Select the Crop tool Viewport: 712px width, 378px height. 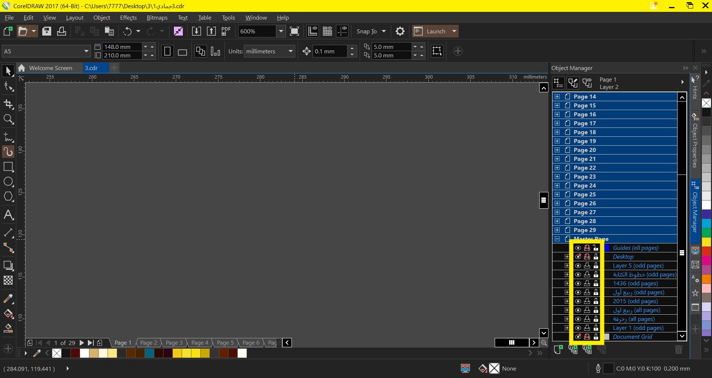point(8,104)
